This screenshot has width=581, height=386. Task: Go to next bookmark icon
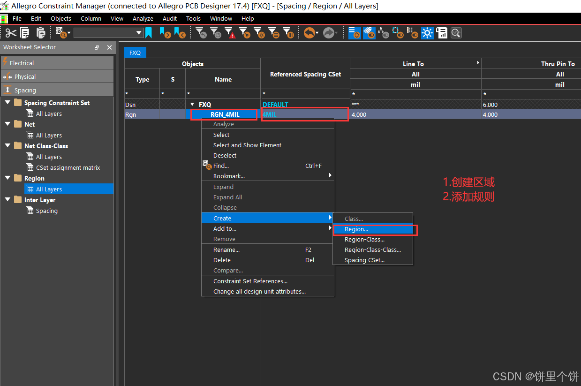coord(165,33)
